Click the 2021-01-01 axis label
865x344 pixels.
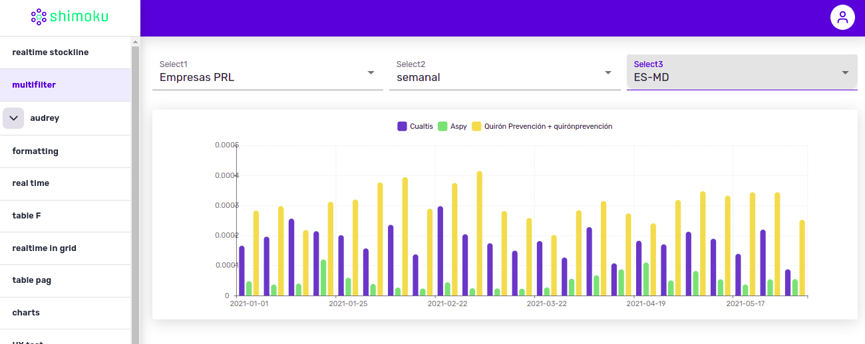pos(249,303)
